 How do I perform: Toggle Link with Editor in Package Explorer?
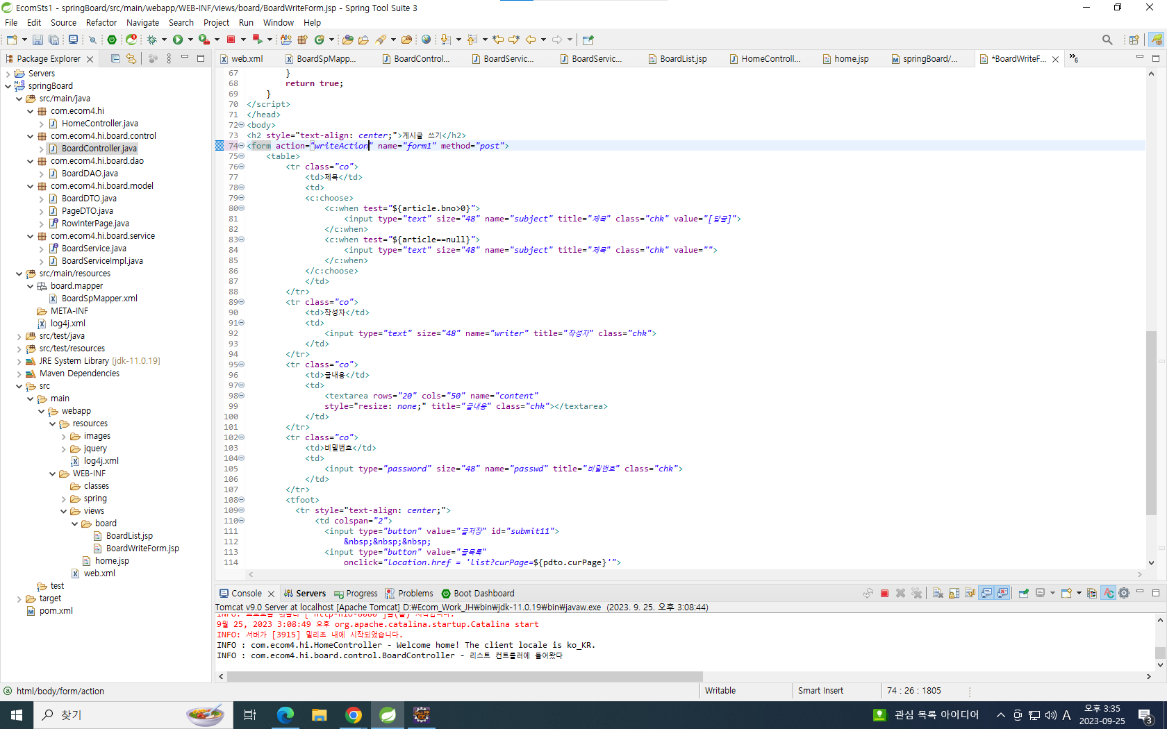pos(131,59)
